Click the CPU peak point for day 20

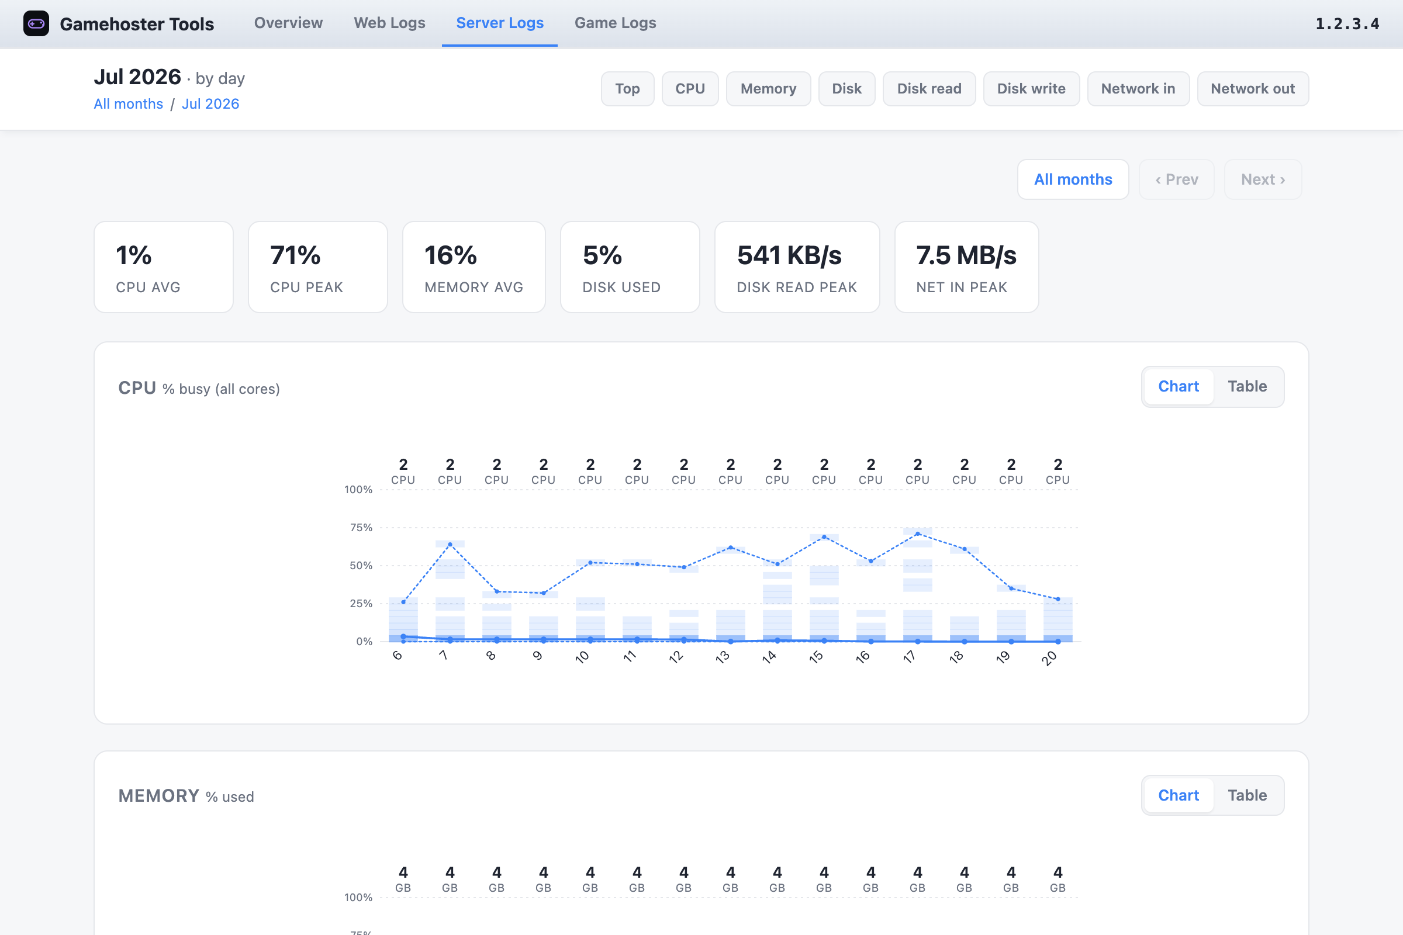[x=1058, y=600]
